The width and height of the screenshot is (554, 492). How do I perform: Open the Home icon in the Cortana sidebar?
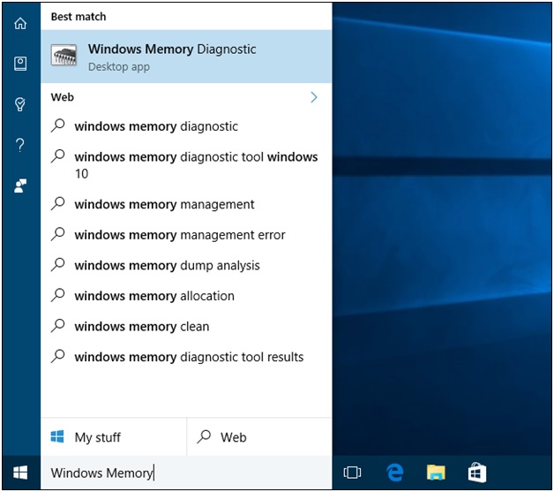tap(20, 23)
